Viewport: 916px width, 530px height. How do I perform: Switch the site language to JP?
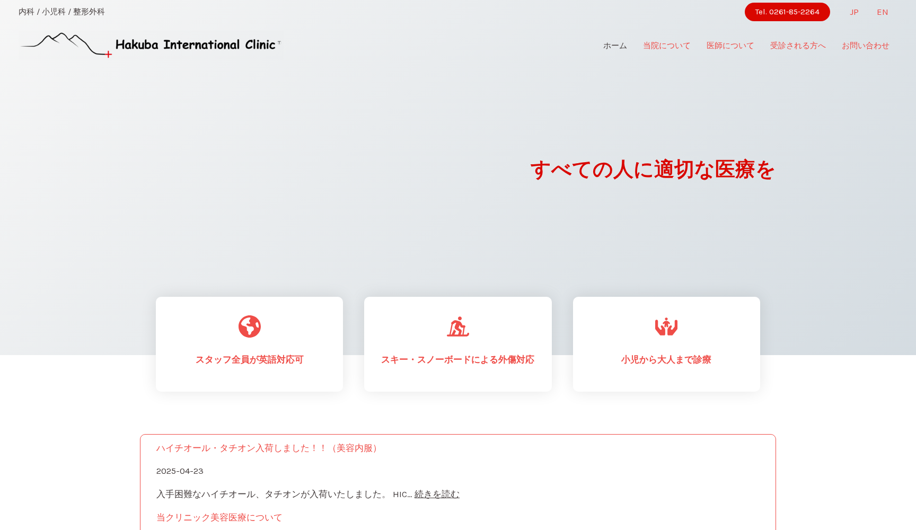click(x=854, y=12)
